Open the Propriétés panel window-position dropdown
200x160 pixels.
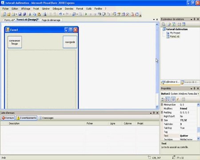191,88
